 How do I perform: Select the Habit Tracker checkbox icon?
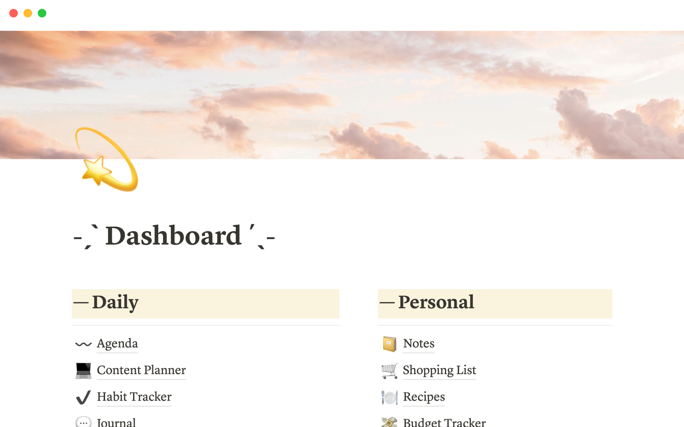[83, 396]
